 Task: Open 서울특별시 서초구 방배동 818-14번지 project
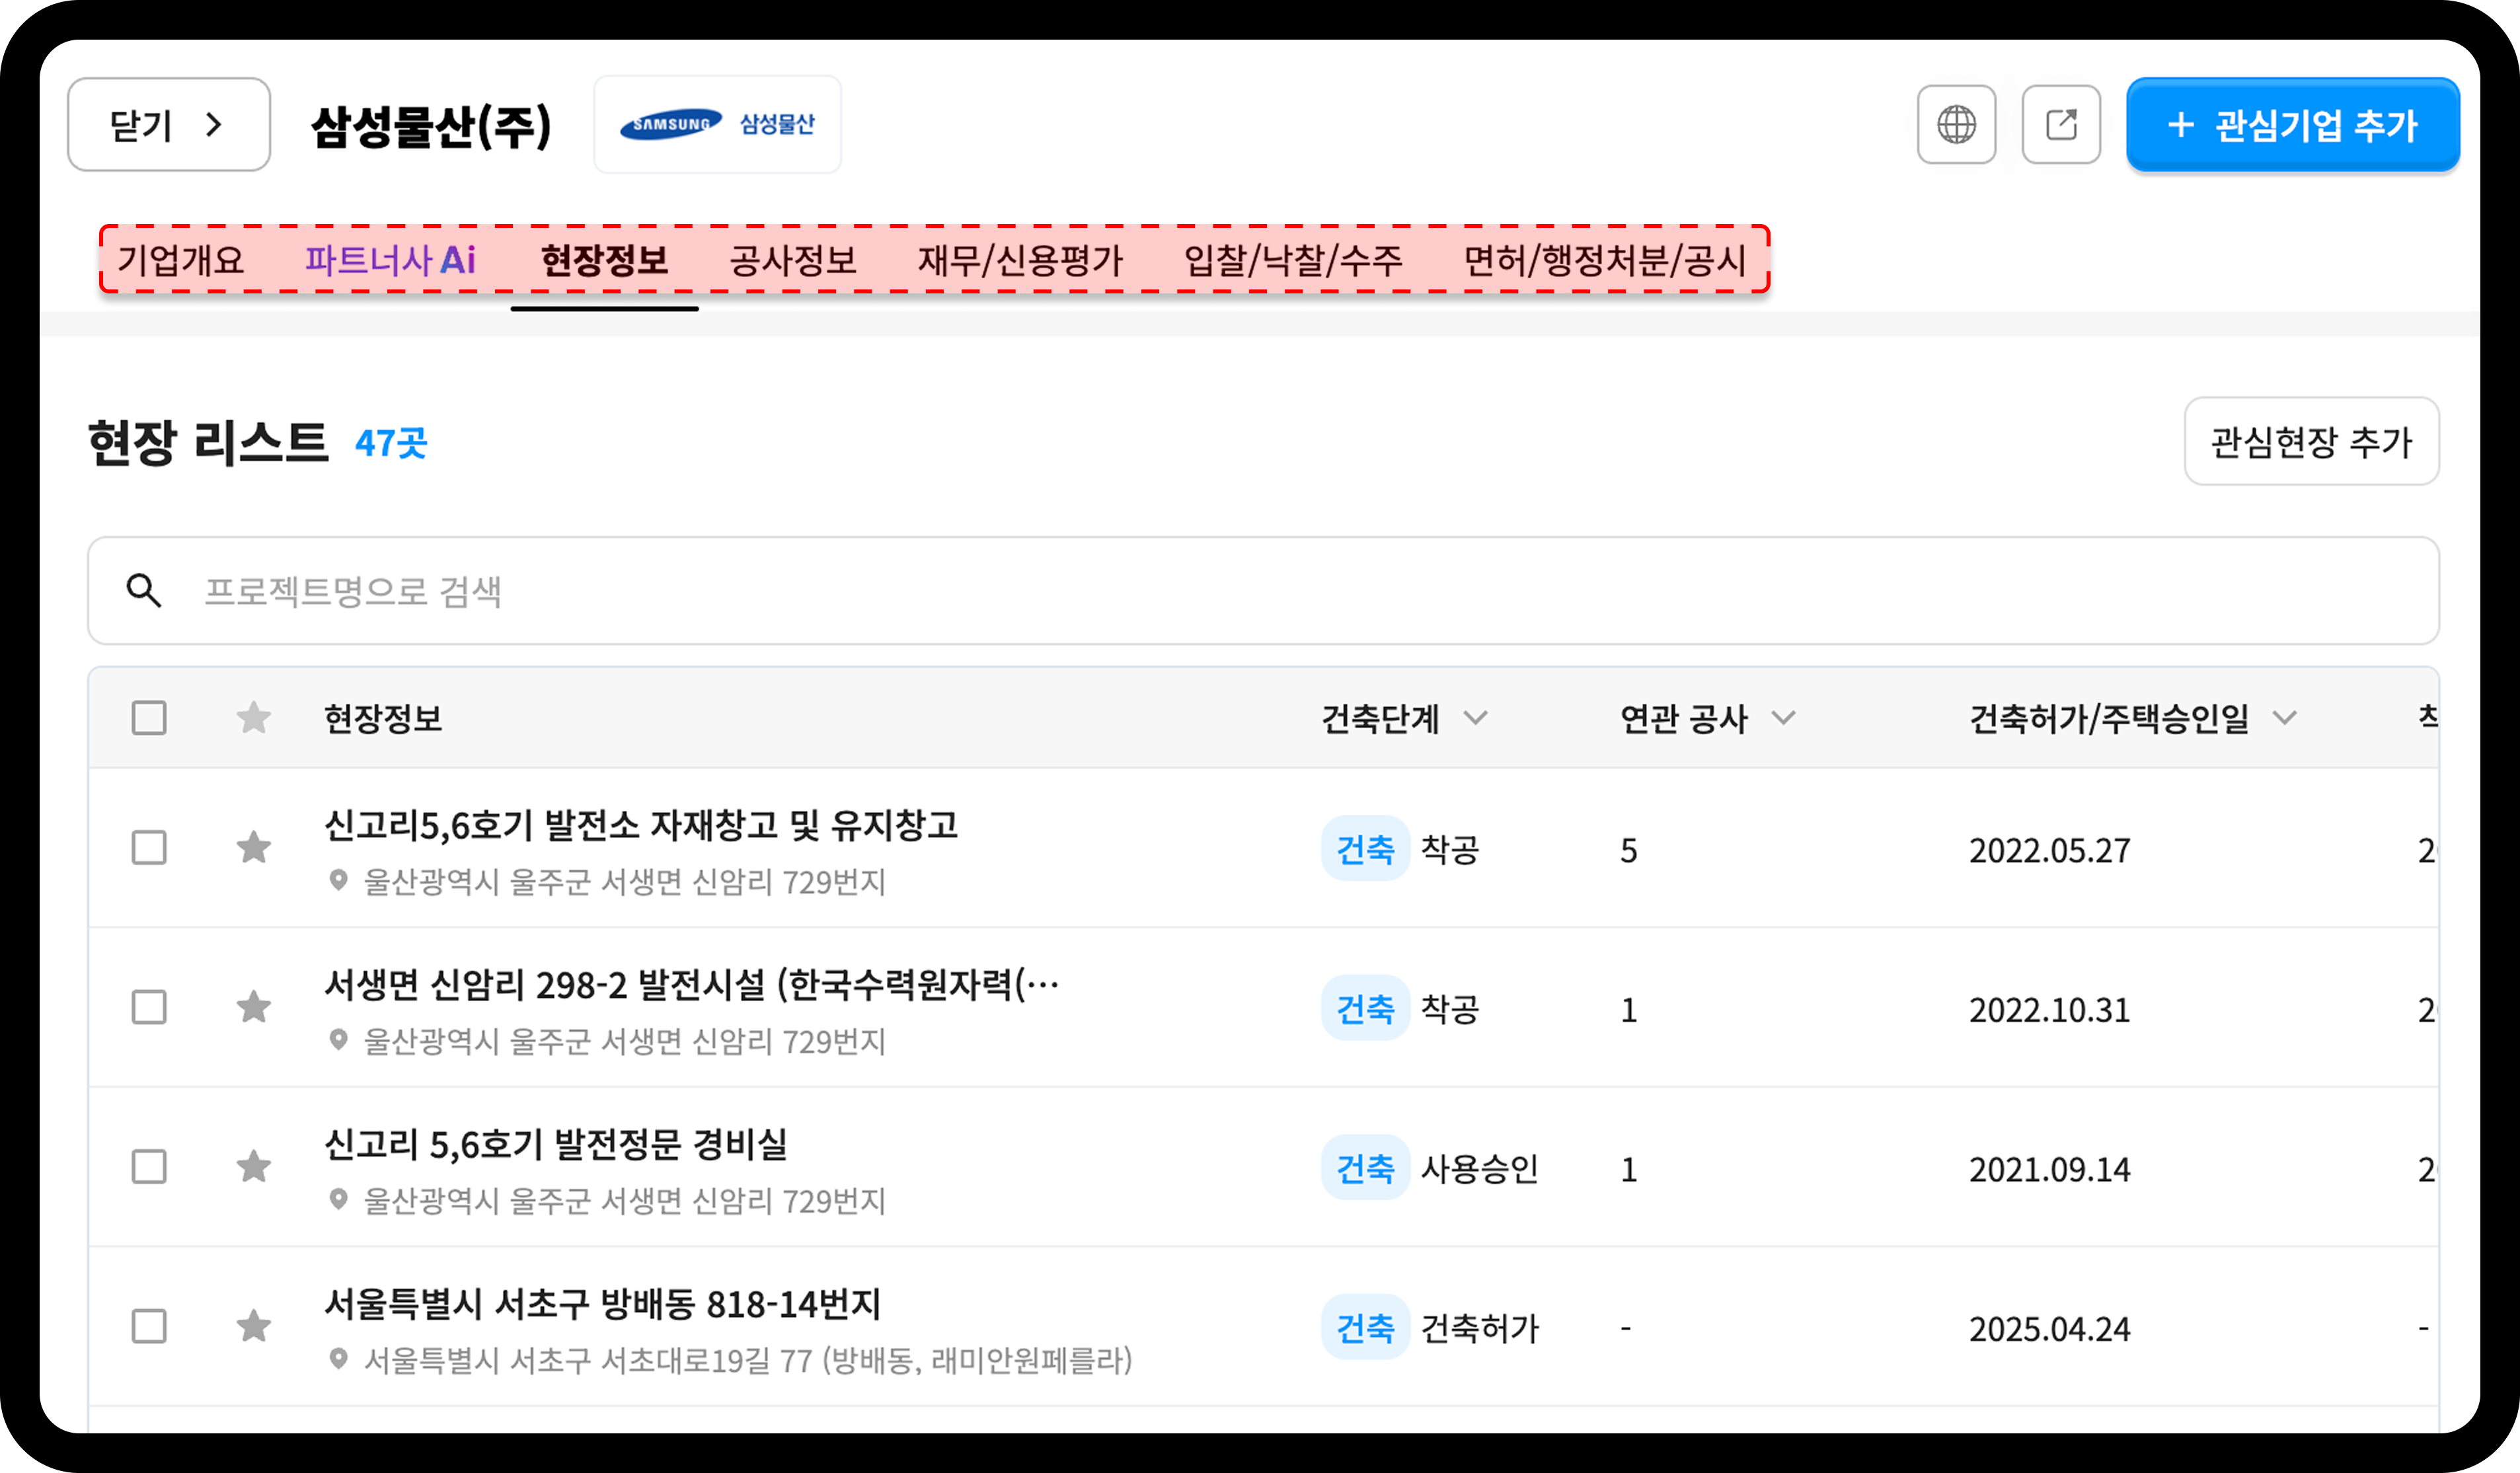pos(603,1304)
